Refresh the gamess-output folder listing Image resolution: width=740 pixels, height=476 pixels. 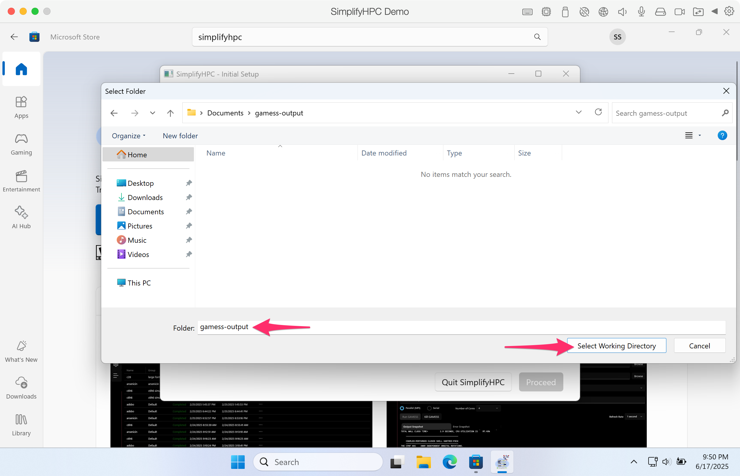tap(598, 112)
